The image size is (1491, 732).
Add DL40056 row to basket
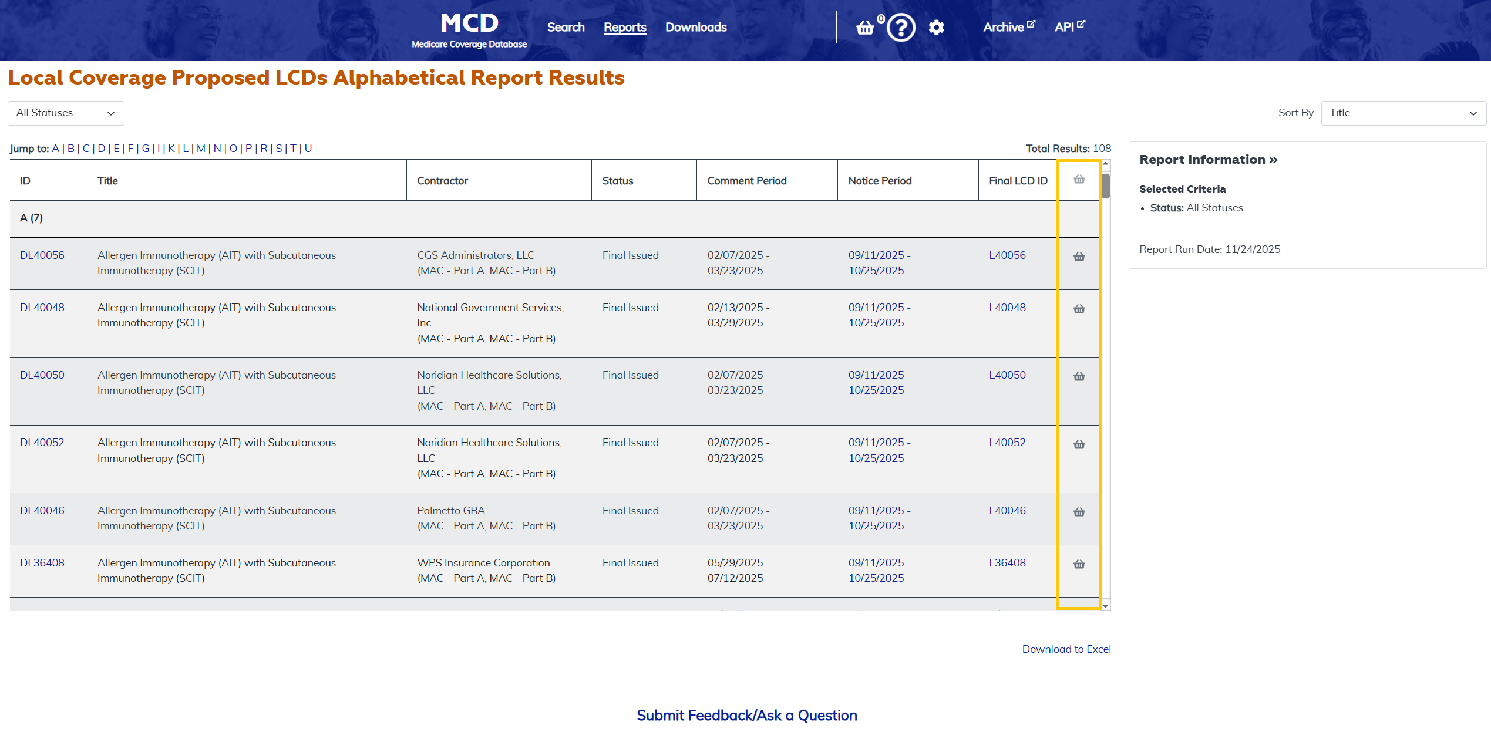click(1079, 257)
